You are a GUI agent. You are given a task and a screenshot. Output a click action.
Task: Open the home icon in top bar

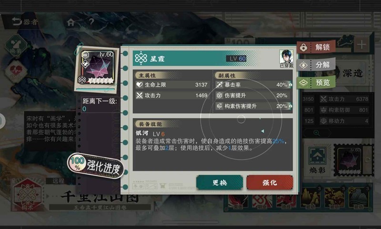(70, 22)
